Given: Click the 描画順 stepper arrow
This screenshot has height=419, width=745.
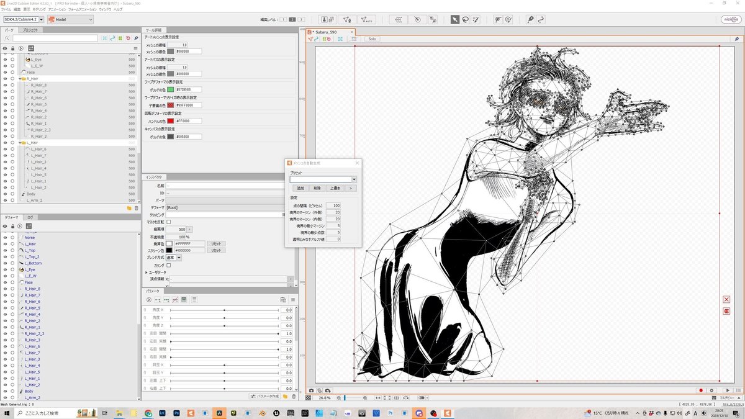Looking at the screenshot, I should click(190, 229).
